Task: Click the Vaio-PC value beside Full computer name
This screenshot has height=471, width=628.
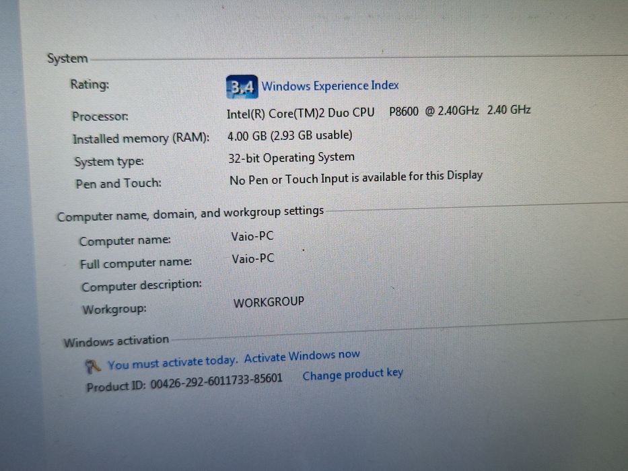Action: coord(253,259)
